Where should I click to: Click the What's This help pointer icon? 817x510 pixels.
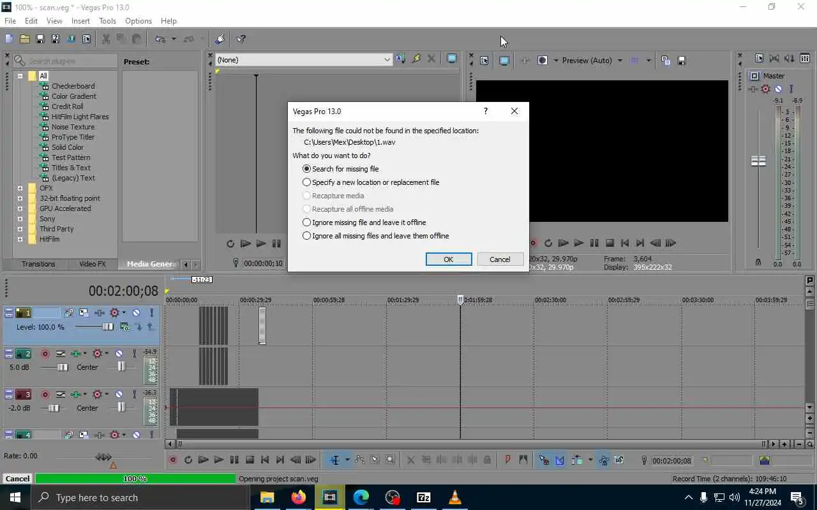pos(241,39)
